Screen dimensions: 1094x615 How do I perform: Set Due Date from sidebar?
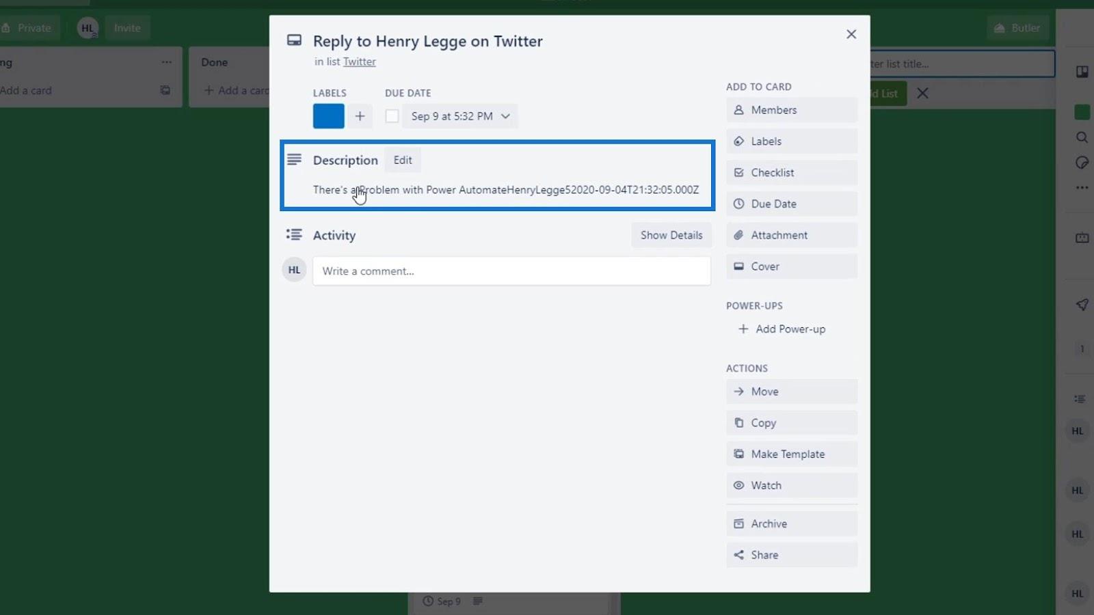792,204
